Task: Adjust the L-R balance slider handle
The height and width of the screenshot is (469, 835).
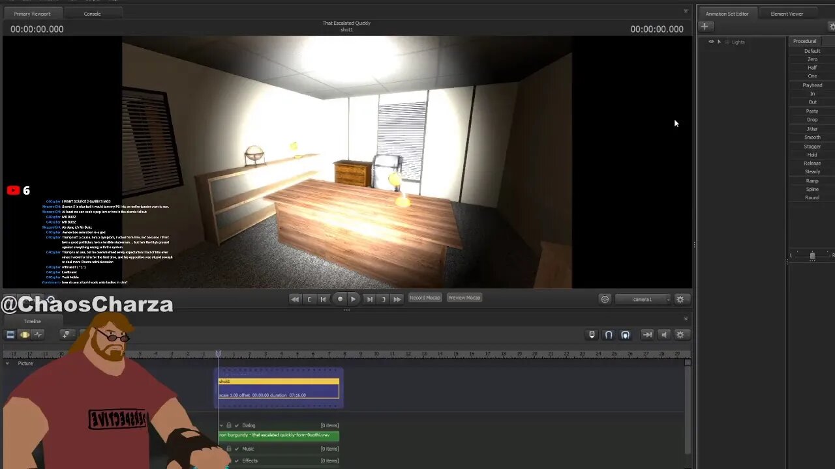Action: [x=812, y=256]
